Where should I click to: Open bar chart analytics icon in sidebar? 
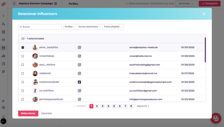[x=4, y=56]
